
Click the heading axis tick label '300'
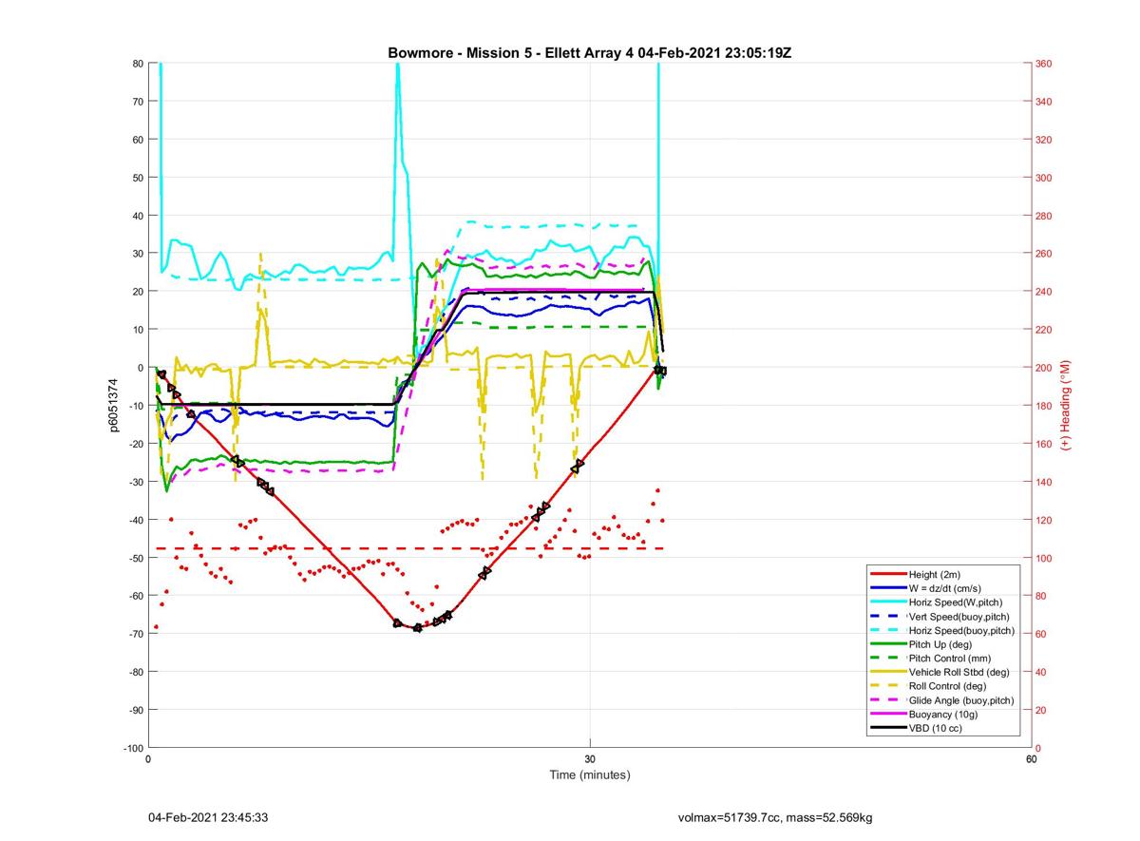tap(1043, 178)
